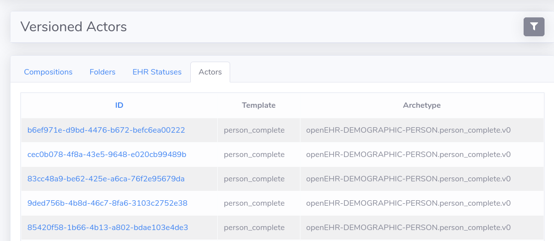
Task: Open actor b6ef971e-d9bd-4476-b672-befc6ea00222
Action: tap(106, 130)
